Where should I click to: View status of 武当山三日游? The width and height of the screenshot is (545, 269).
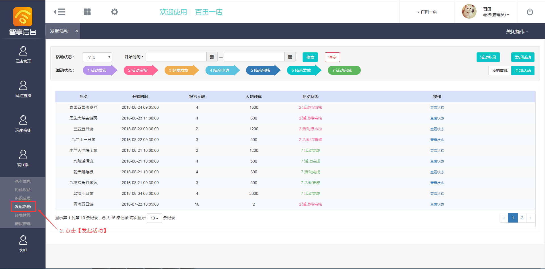[437, 140]
